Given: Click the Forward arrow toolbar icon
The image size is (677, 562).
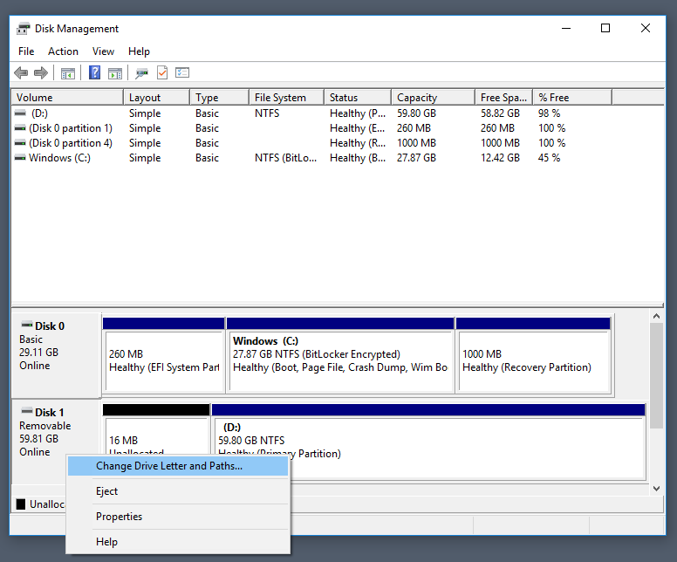Looking at the screenshot, I should click(41, 73).
